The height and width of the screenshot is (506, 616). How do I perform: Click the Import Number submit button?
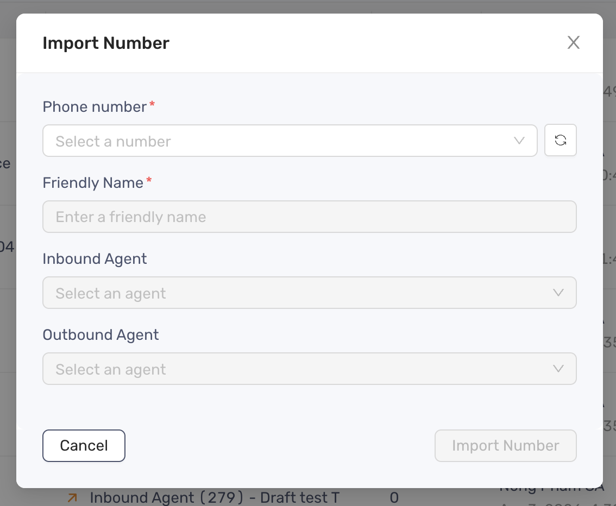click(x=505, y=445)
